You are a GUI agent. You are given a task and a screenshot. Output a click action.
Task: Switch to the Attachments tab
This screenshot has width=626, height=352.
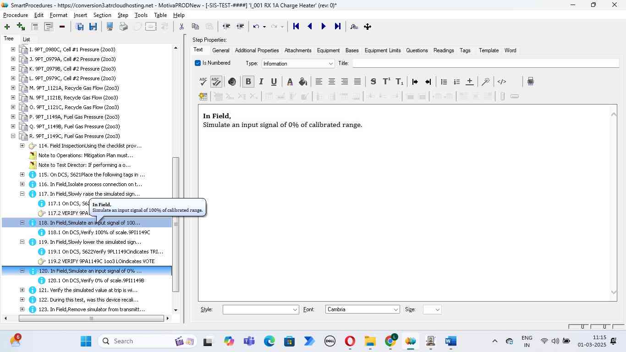[x=297, y=50]
